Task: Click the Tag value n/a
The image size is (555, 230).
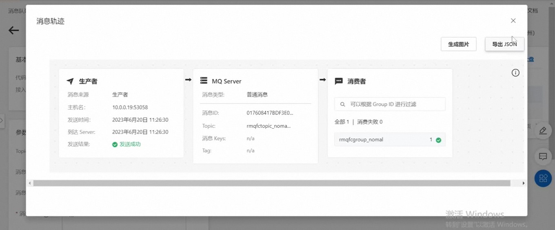Action: (251, 151)
